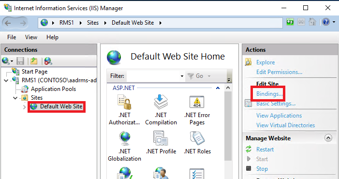Open the .NET Globalization feature
The height and width of the screenshot is (179, 339).
pos(124,147)
